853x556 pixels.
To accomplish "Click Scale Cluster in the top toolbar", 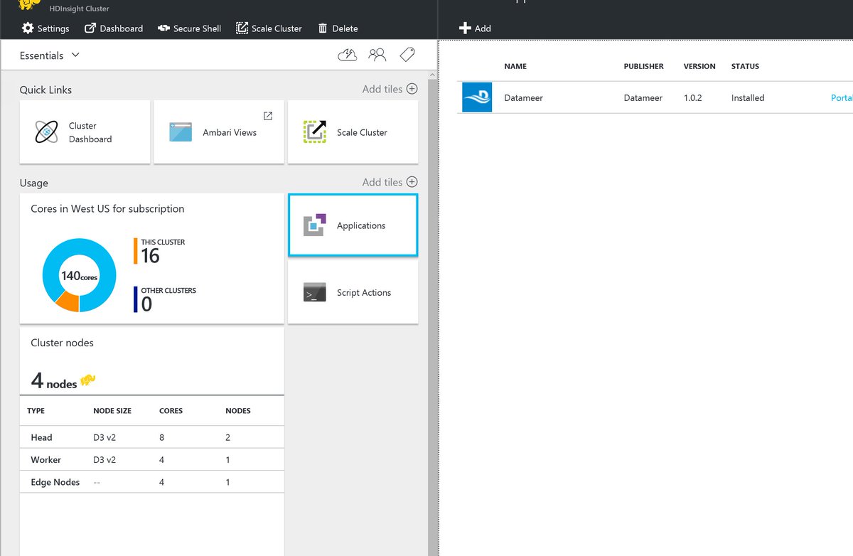I will point(269,28).
